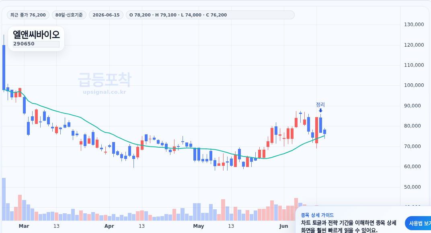
Task: Click the OHLC values pill
Action: pyautogui.click(x=210, y=15)
